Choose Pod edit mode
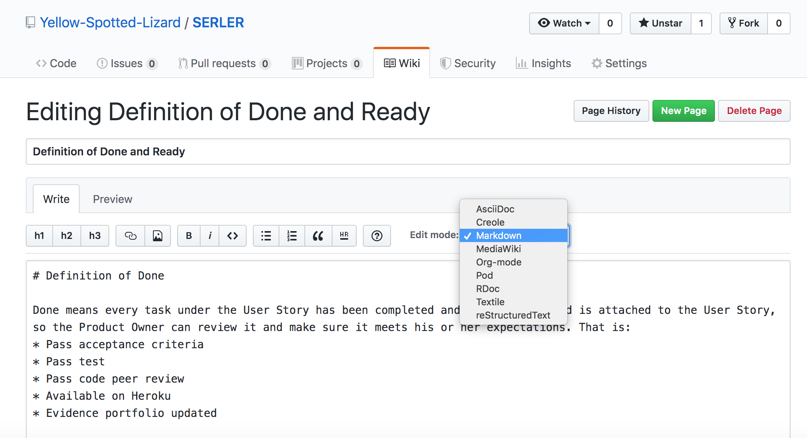This screenshot has height=438, width=807. pyautogui.click(x=514, y=276)
